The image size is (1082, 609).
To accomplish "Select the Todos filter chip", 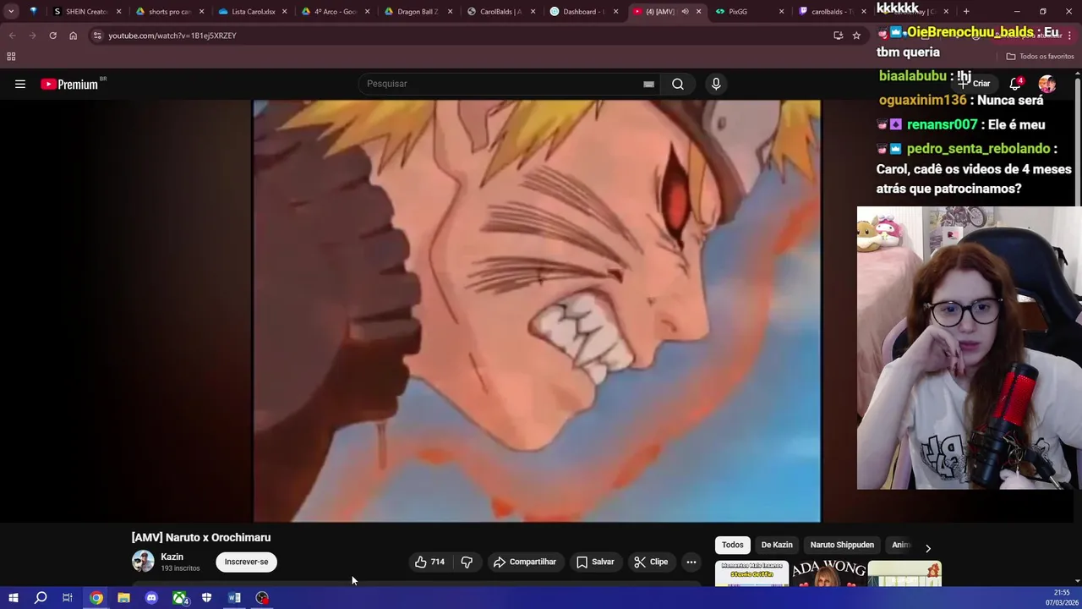I will pos(733,545).
